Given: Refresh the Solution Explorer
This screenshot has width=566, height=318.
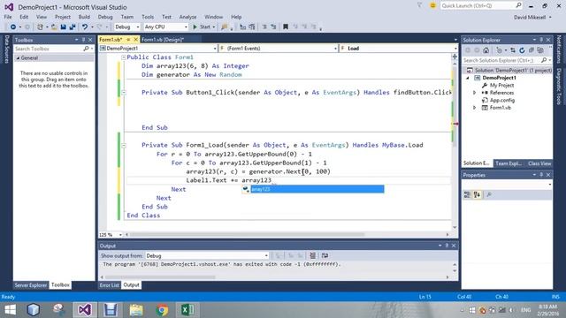Looking at the screenshot, I should coord(522,50).
